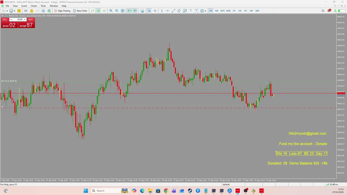Click the BUY one-click trading button
The width and height of the screenshot is (347, 195).
[x=31, y=19]
